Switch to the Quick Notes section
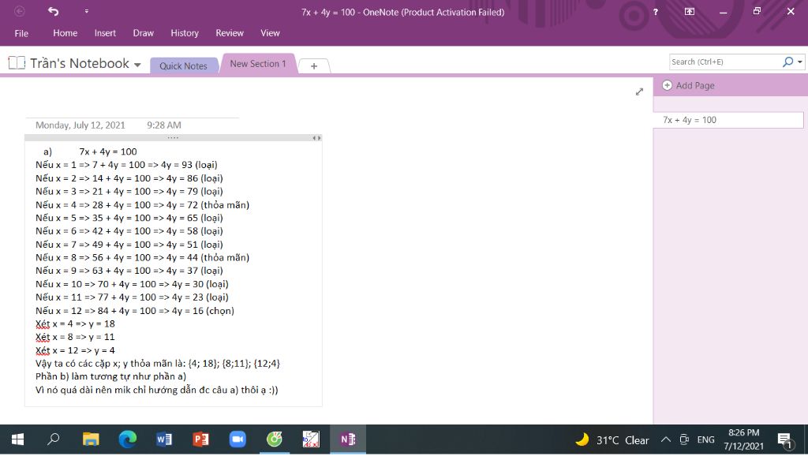 (183, 66)
